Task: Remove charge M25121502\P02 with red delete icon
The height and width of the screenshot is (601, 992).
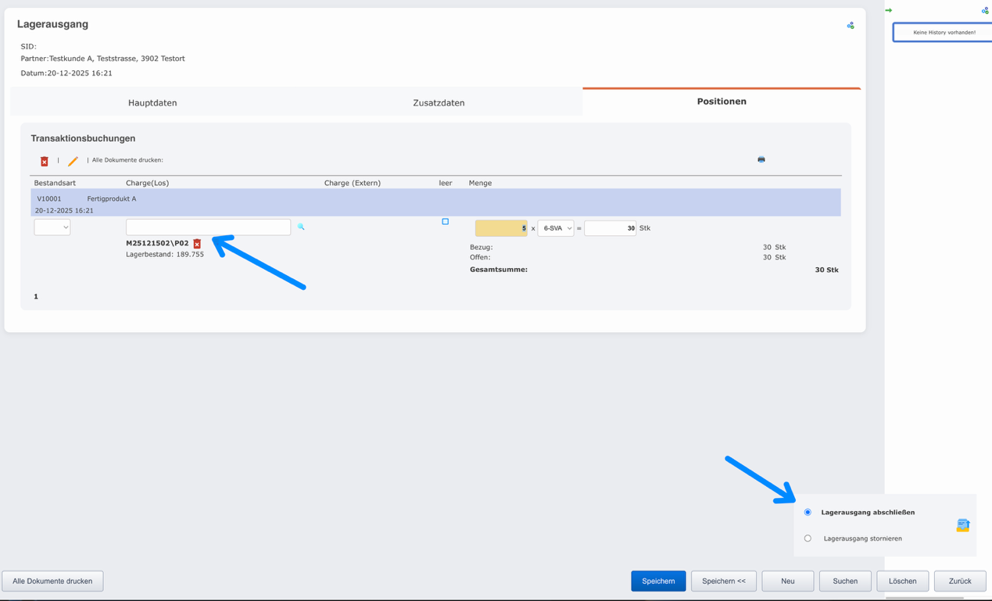Action: (197, 244)
